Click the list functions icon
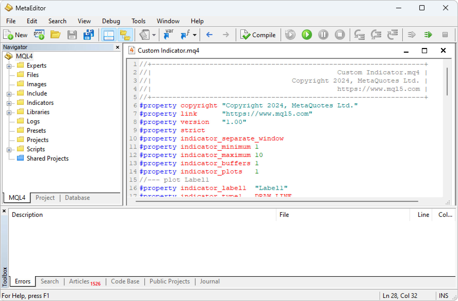The width and height of the screenshot is (458, 301). [x=185, y=35]
